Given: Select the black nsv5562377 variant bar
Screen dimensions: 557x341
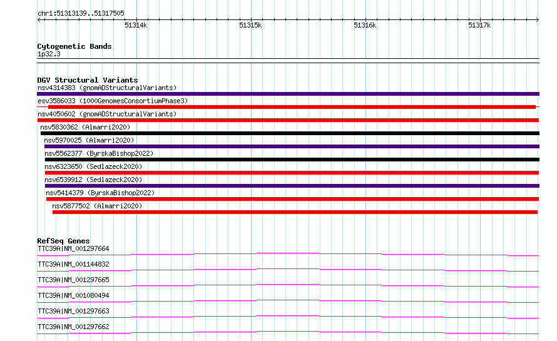Looking at the screenshot, I should 292,160.
